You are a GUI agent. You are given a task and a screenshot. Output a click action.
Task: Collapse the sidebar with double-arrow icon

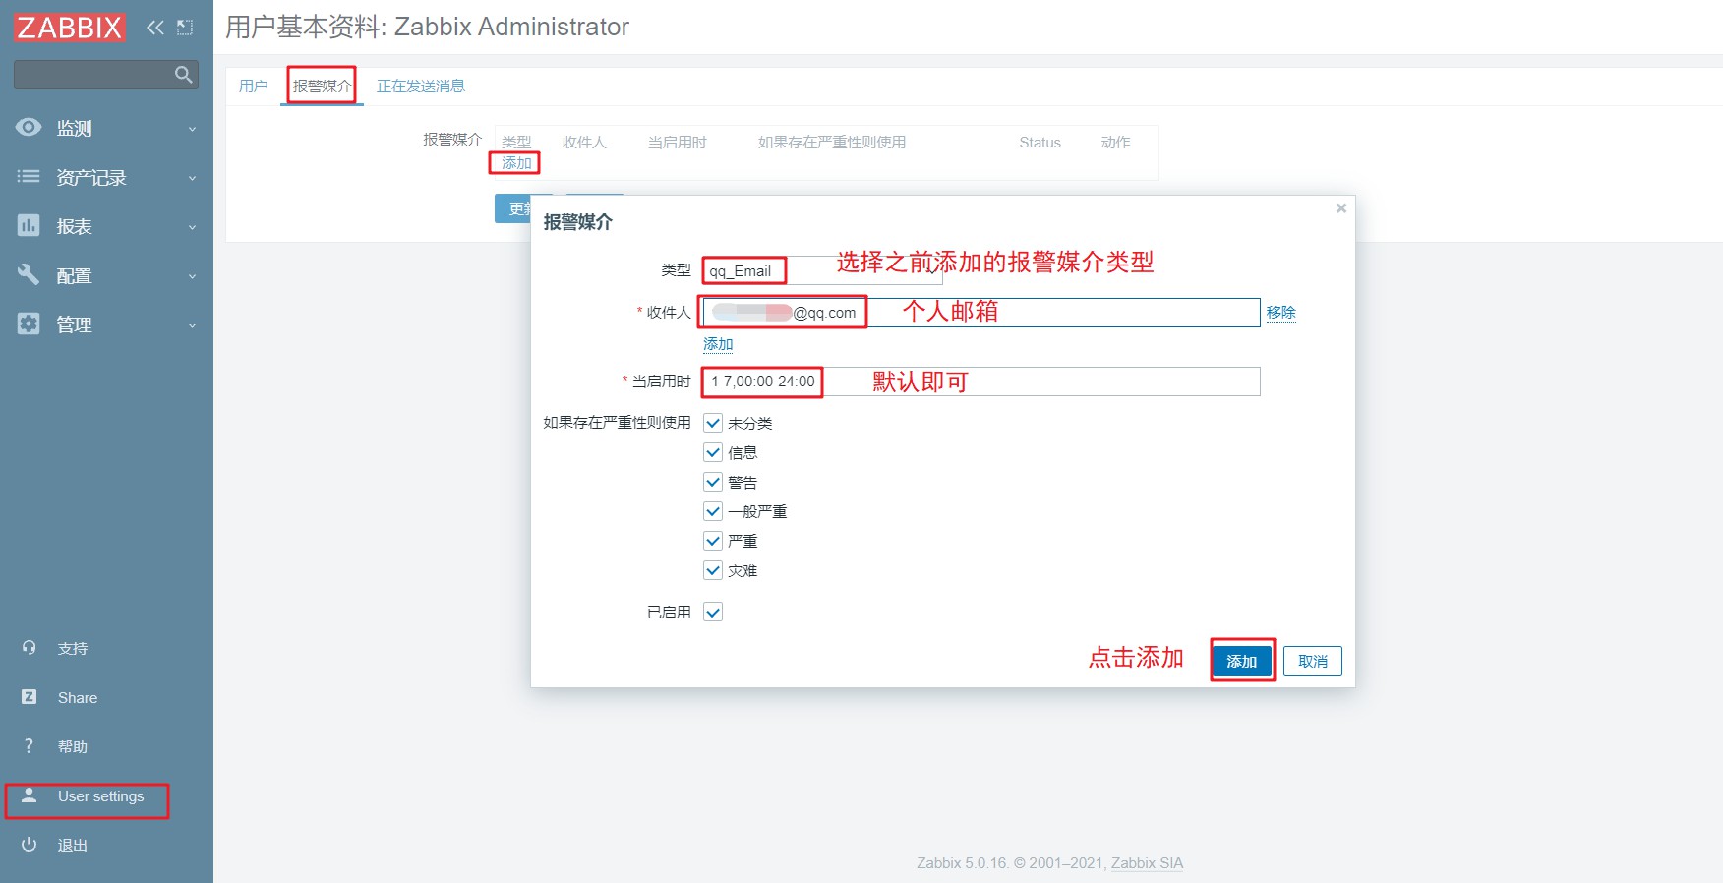point(155,28)
